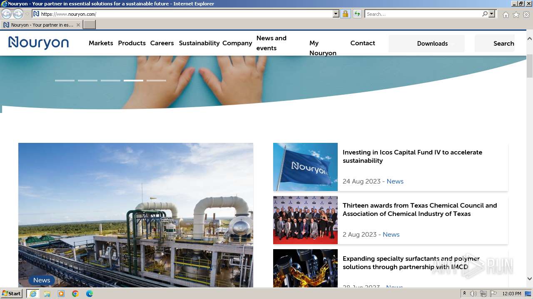Open the Markets menu
The width and height of the screenshot is (533, 299).
101,43
